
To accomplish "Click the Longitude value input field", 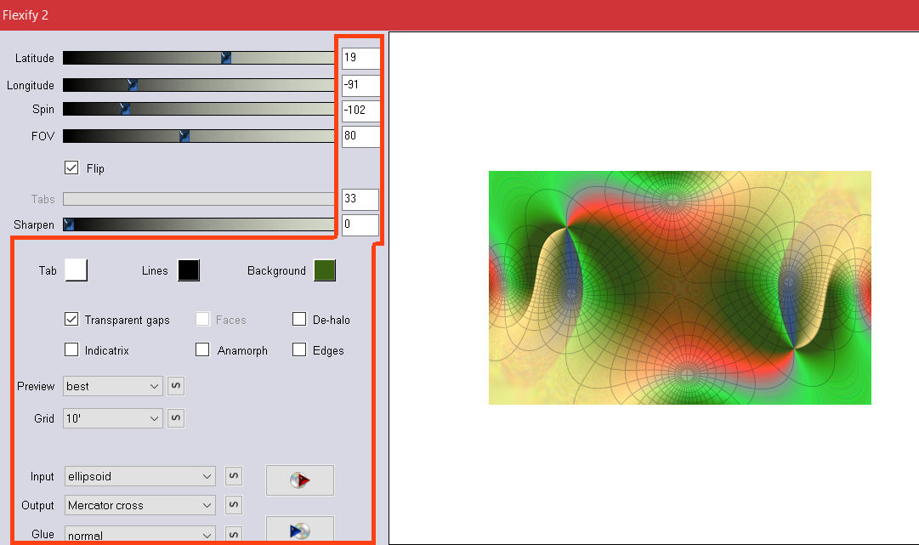I will (360, 85).
